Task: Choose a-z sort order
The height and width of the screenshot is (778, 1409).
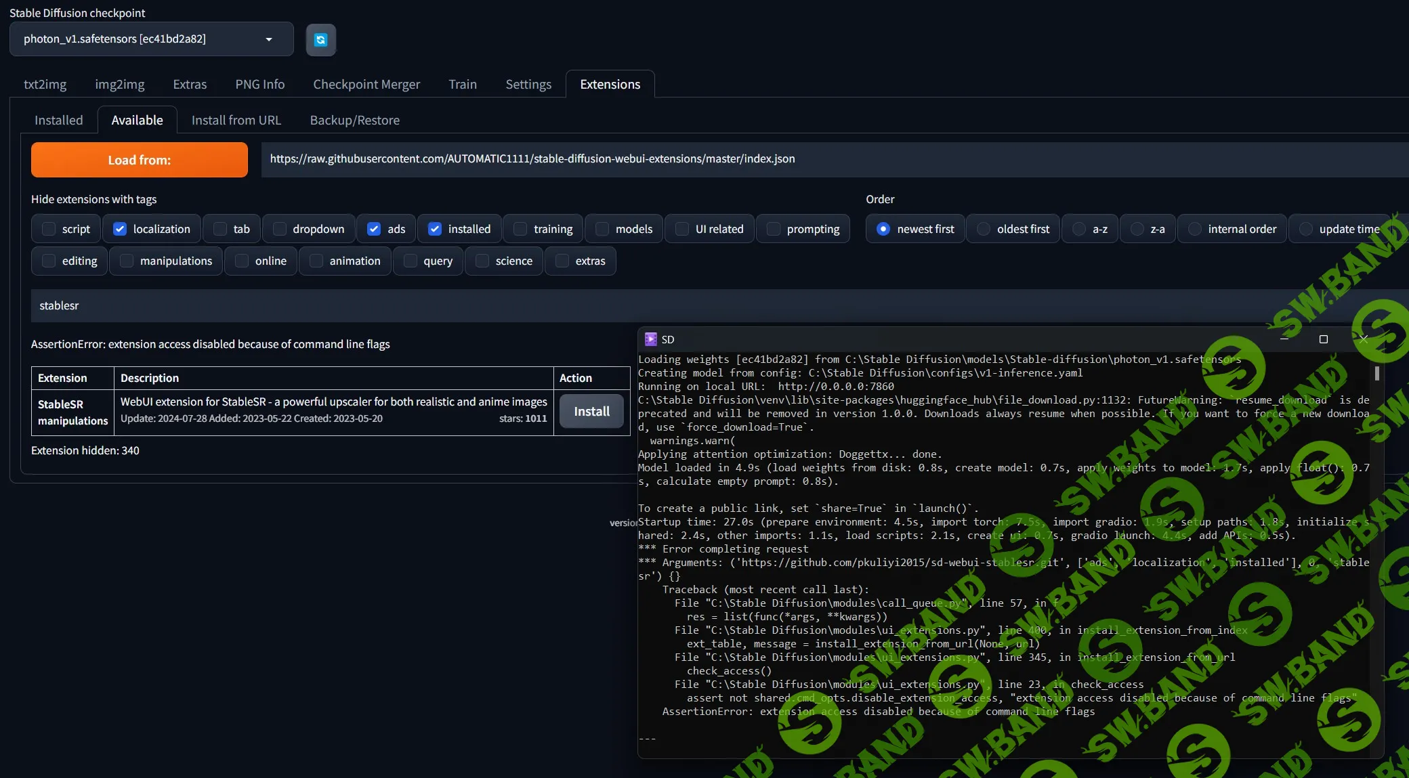Action: (x=1079, y=229)
